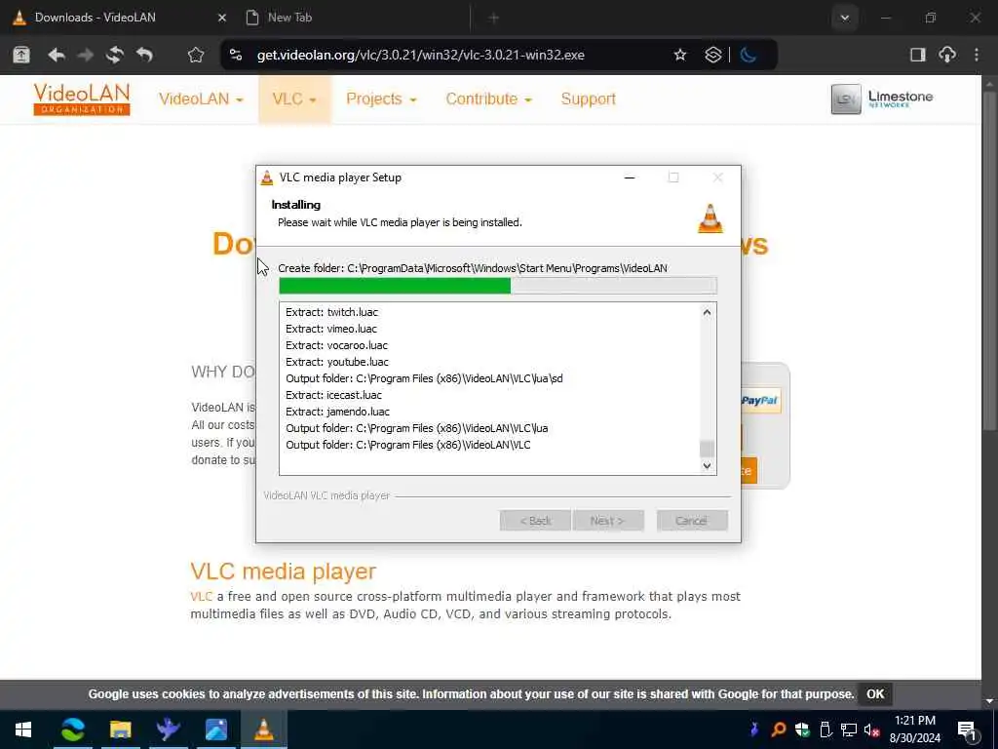Open Windows Security tray icon
The image size is (998, 749).
tap(802, 729)
